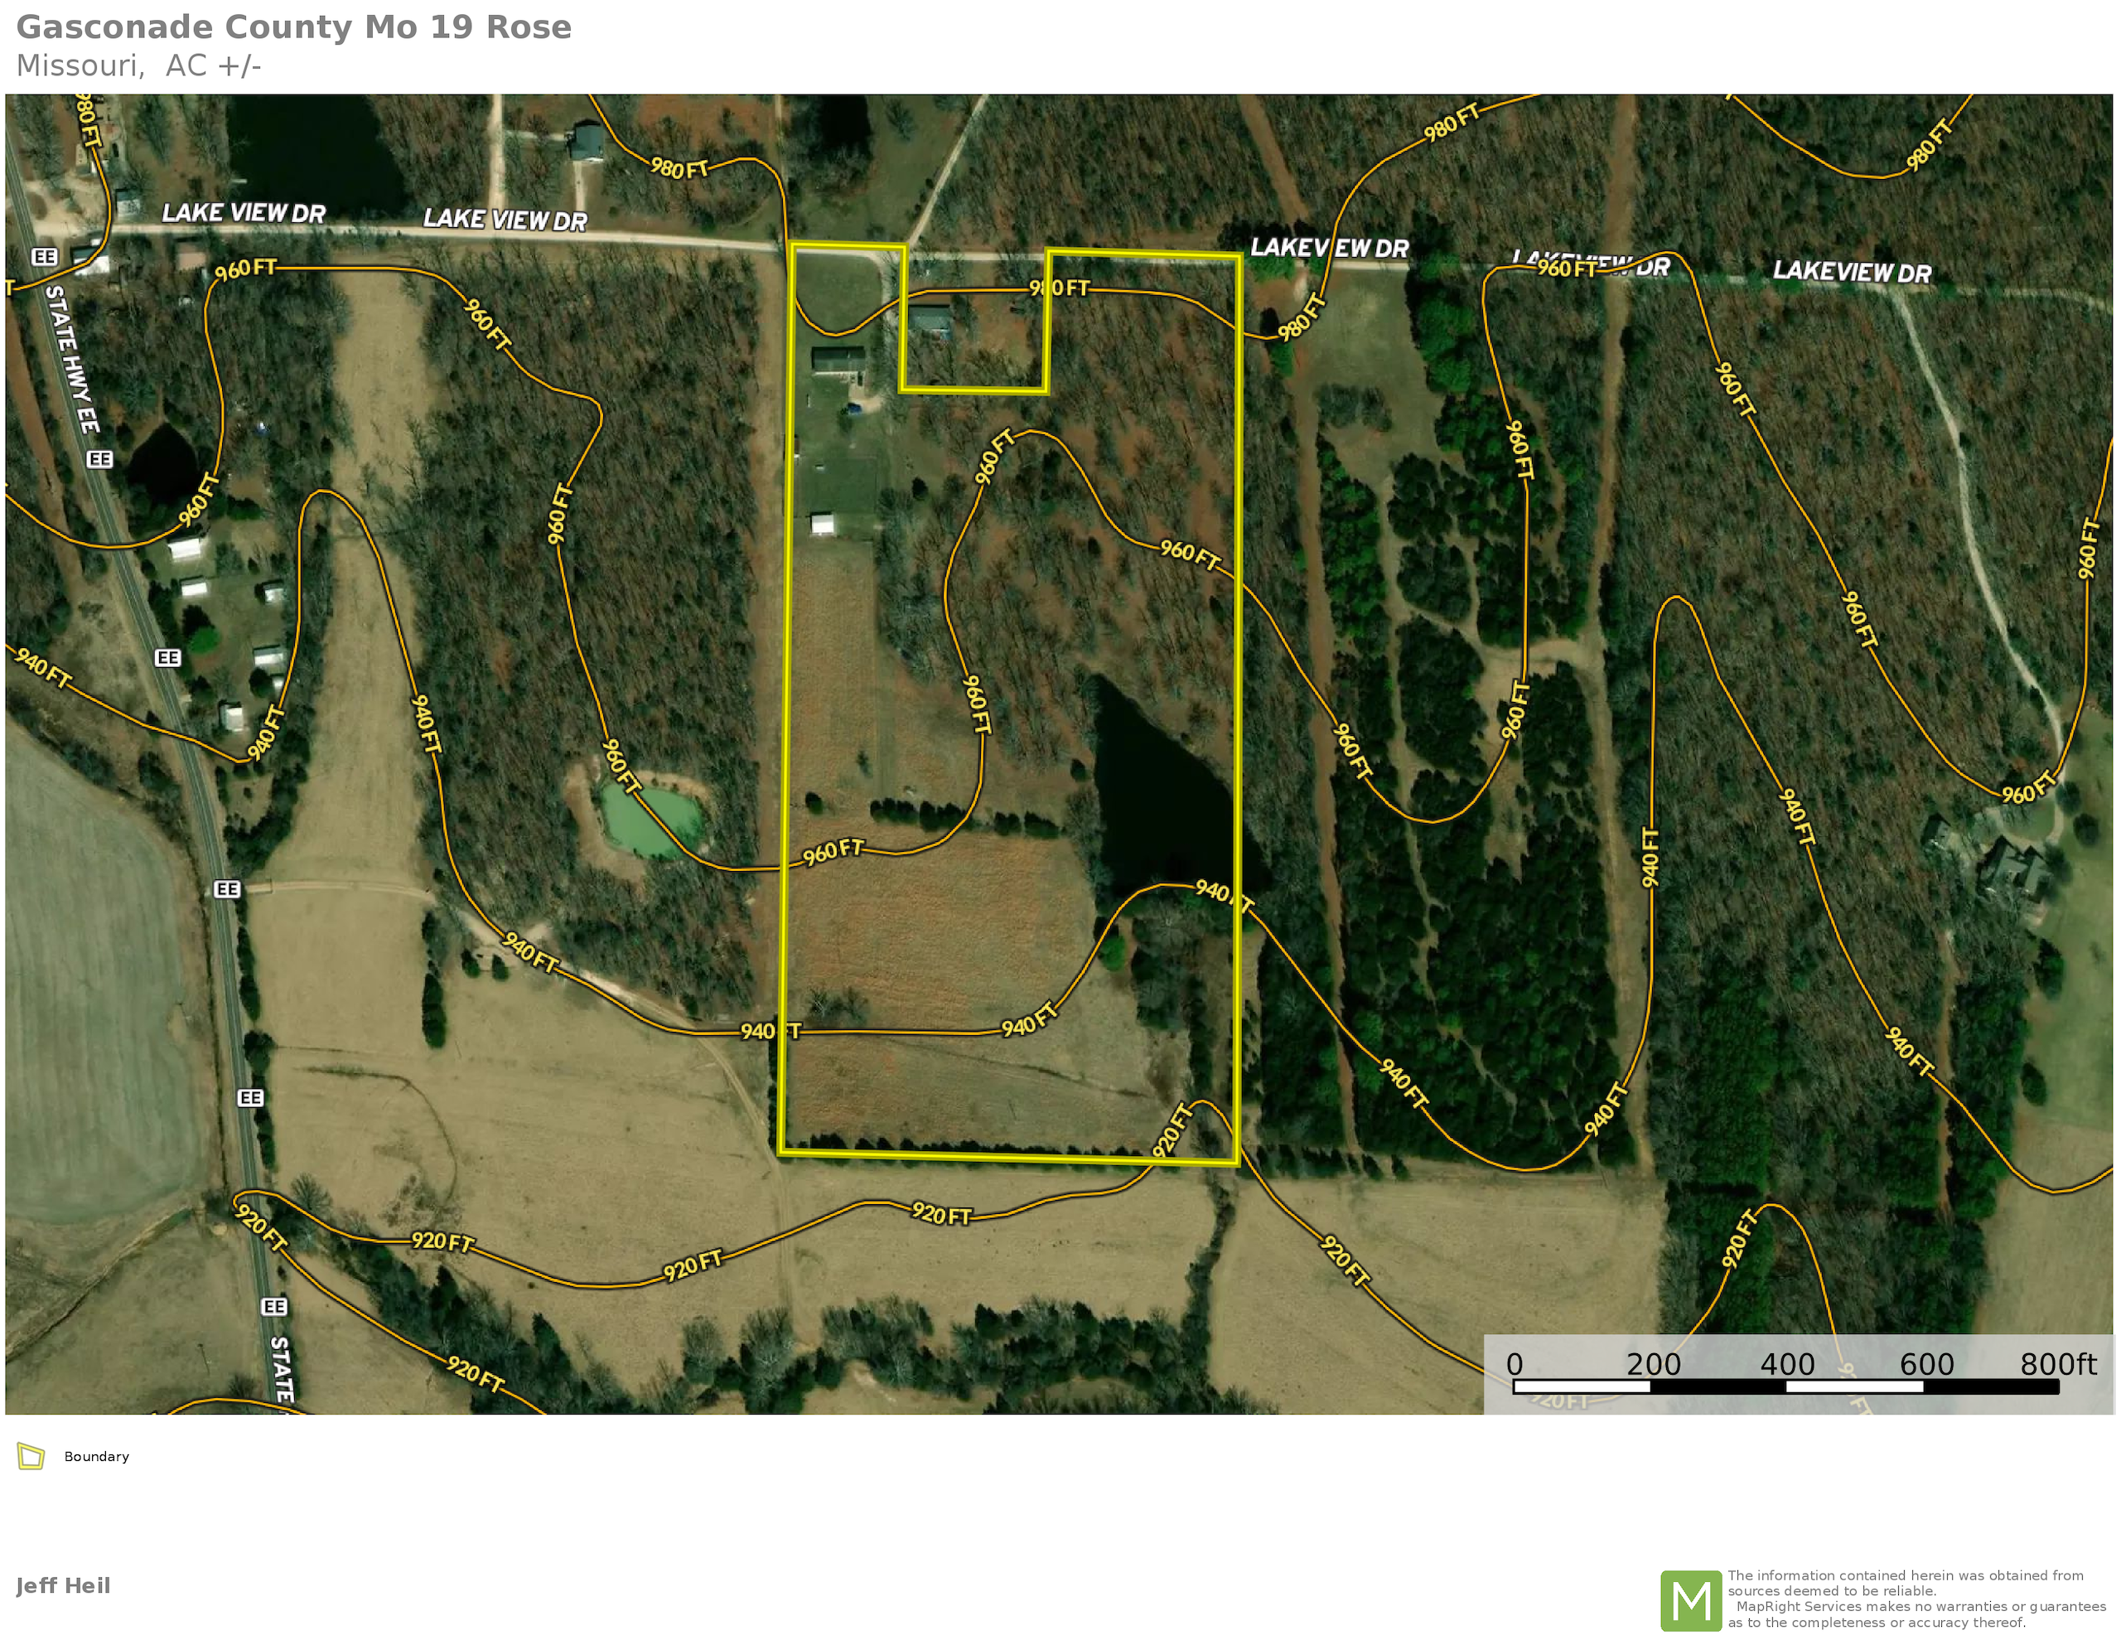The width and height of the screenshot is (2121, 1640).
Task: Click the Missouri, AC +/- subtitle
Action: coord(139,66)
